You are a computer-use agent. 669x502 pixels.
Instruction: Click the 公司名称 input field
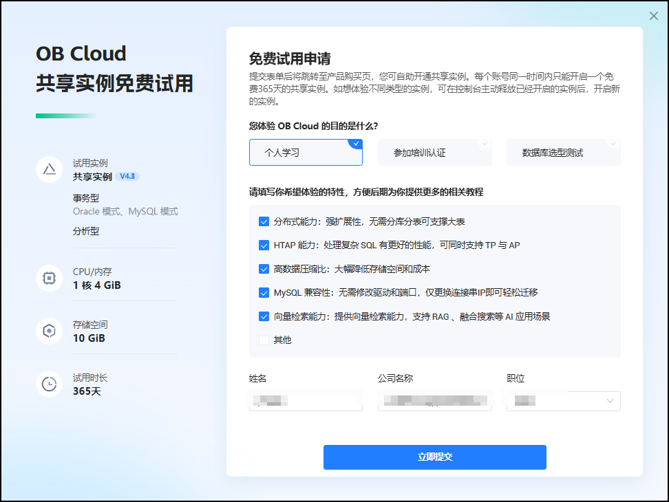(435, 401)
